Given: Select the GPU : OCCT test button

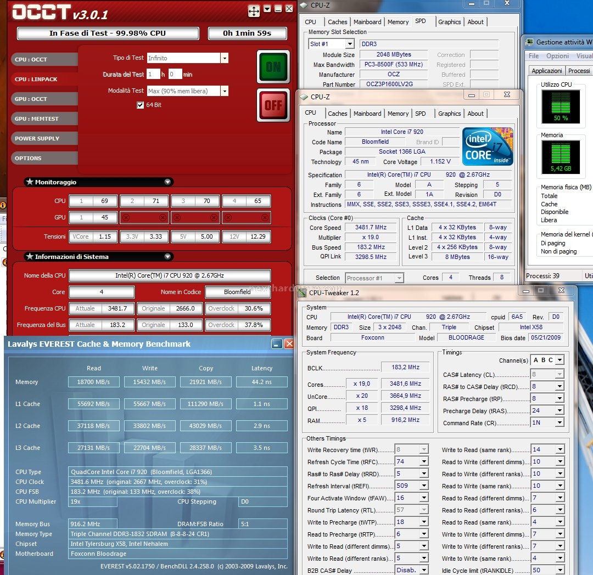Looking at the screenshot, I should coord(44,99).
